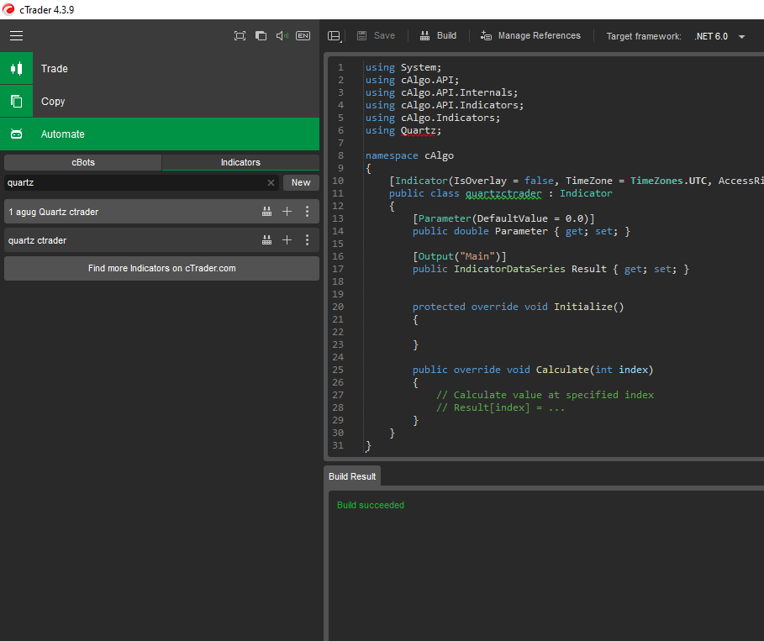Add instance to quartz ctrader
Image resolution: width=764 pixels, height=641 pixels.
tap(287, 240)
